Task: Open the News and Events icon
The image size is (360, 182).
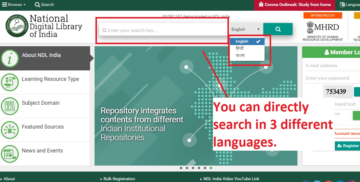Action: pyautogui.click(x=10, y=154)
